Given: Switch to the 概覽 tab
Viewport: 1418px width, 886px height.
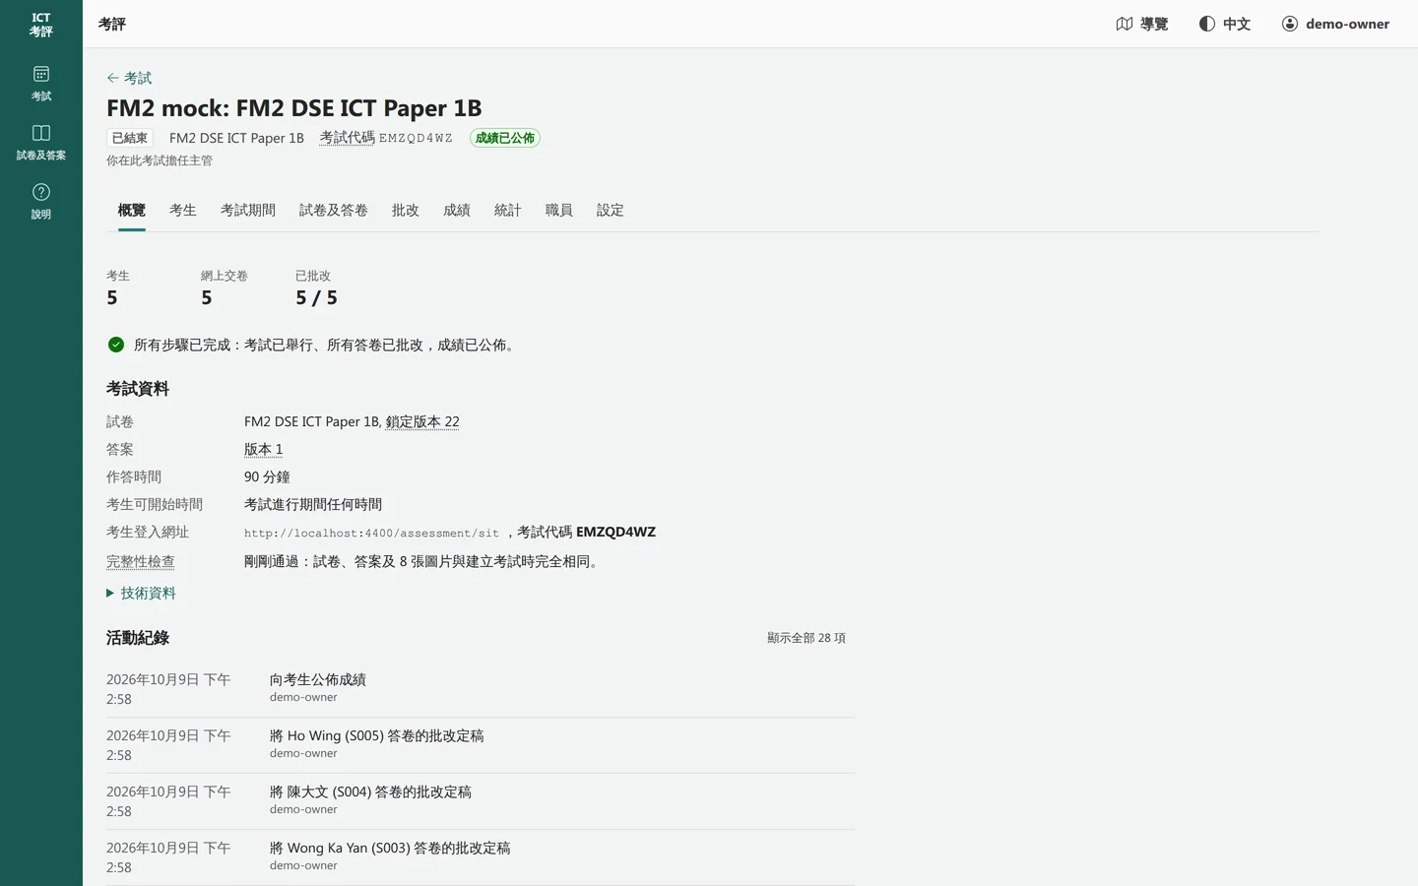Looking at the screenshot, I should tap(132, 210).
